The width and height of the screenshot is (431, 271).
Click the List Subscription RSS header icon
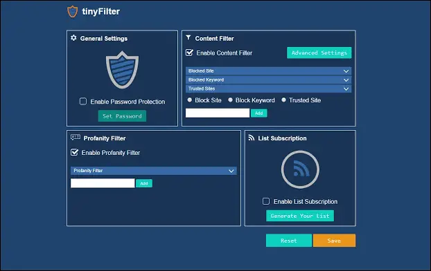(252, 138)
